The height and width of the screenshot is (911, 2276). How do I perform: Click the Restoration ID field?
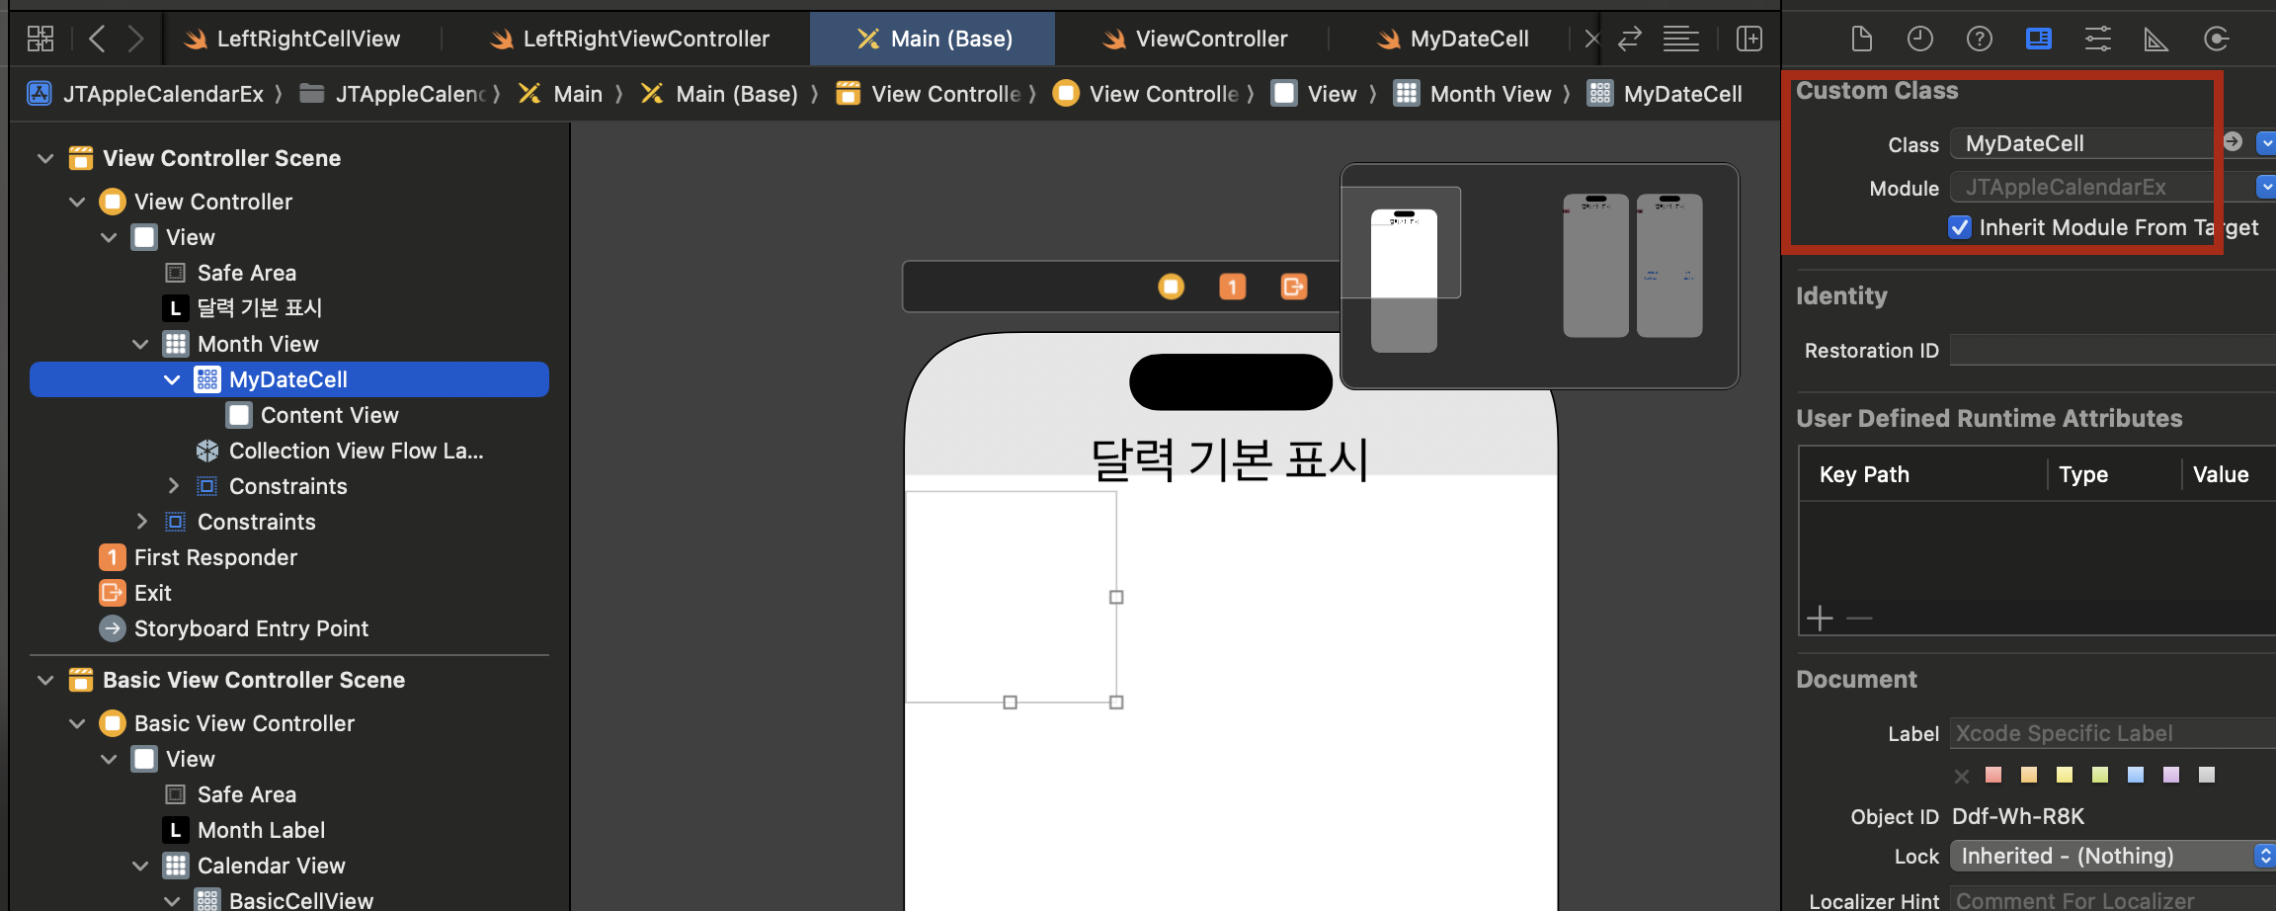[x=2113, y=351]
